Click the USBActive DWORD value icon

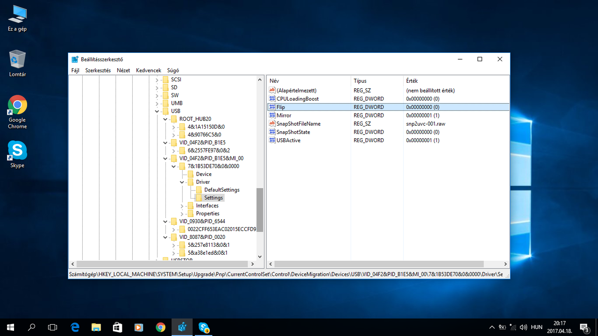coord(272,140)
